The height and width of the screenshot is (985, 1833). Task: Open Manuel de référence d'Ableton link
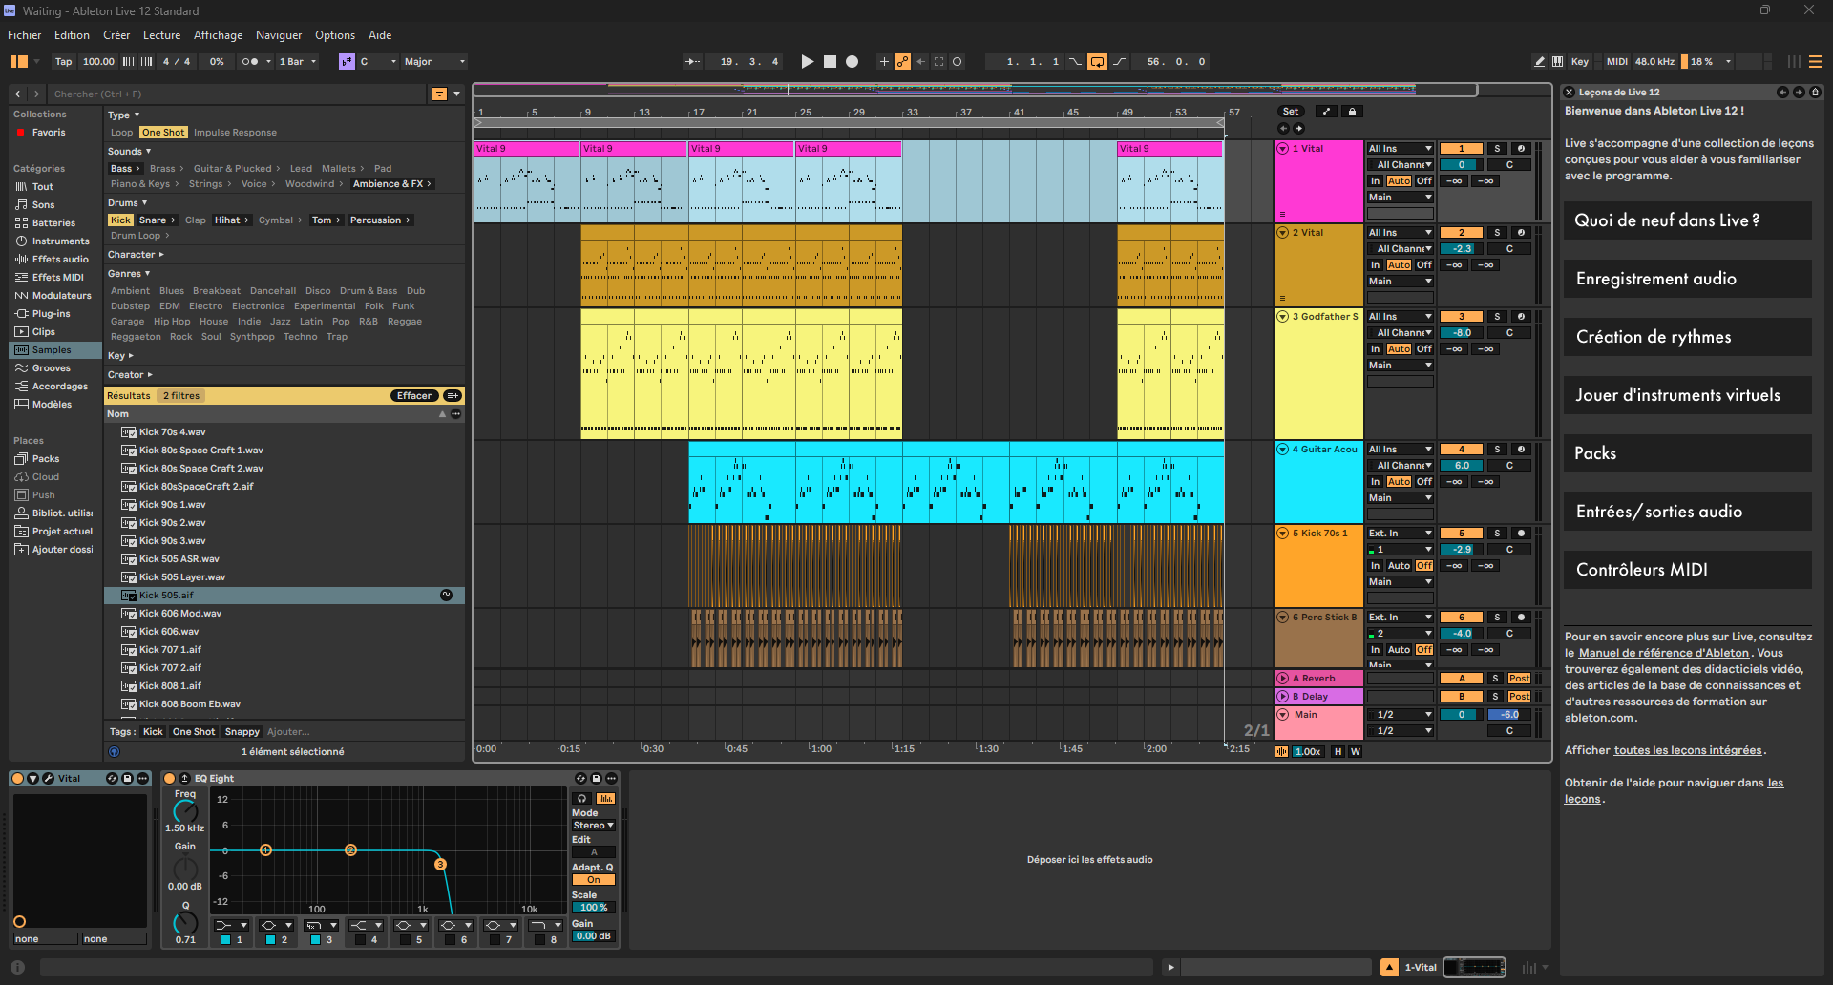(x=1664, y=653)
